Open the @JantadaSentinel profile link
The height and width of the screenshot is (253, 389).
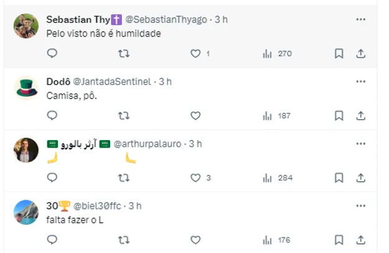pyautogui.click(x=115, y=82)
